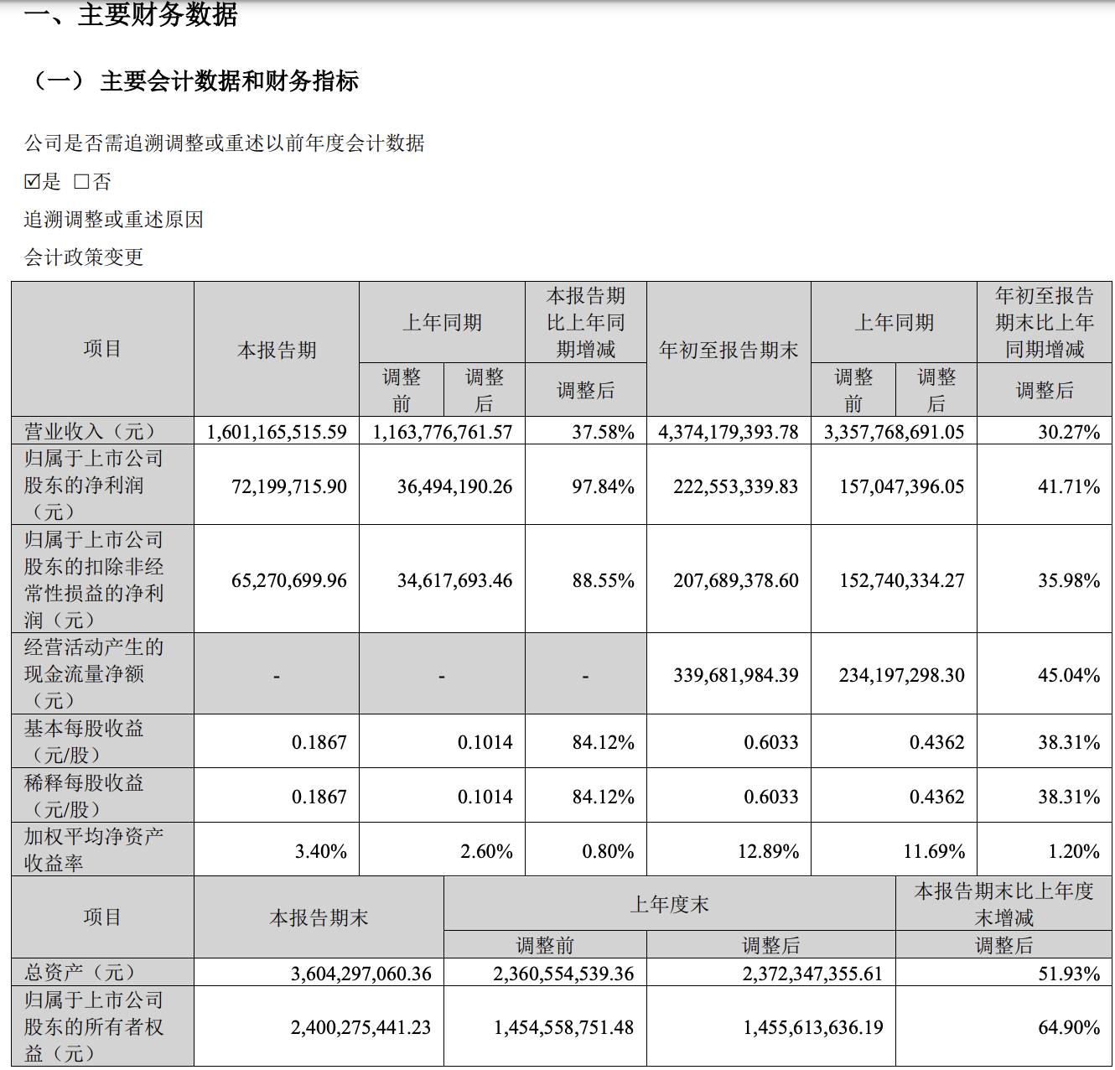Select heading 一、主要财务数据
Screen dimensions: 1115x1070
(131, 14)
